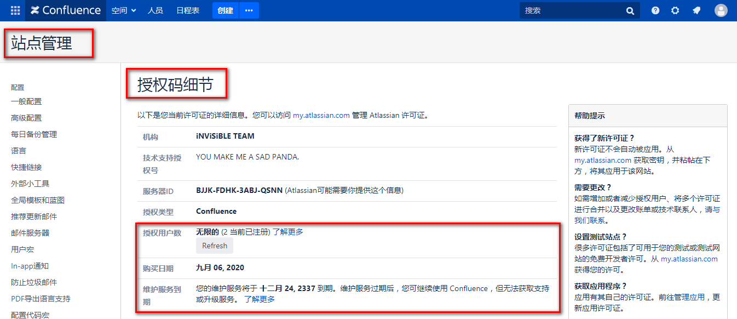Viewport: 737px width, 319px height.
Task: Open In-app通知 in the sidebar
Action: click(x=30, y=266)
